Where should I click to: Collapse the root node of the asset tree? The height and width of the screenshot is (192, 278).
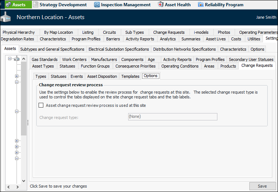pos(10,58)
